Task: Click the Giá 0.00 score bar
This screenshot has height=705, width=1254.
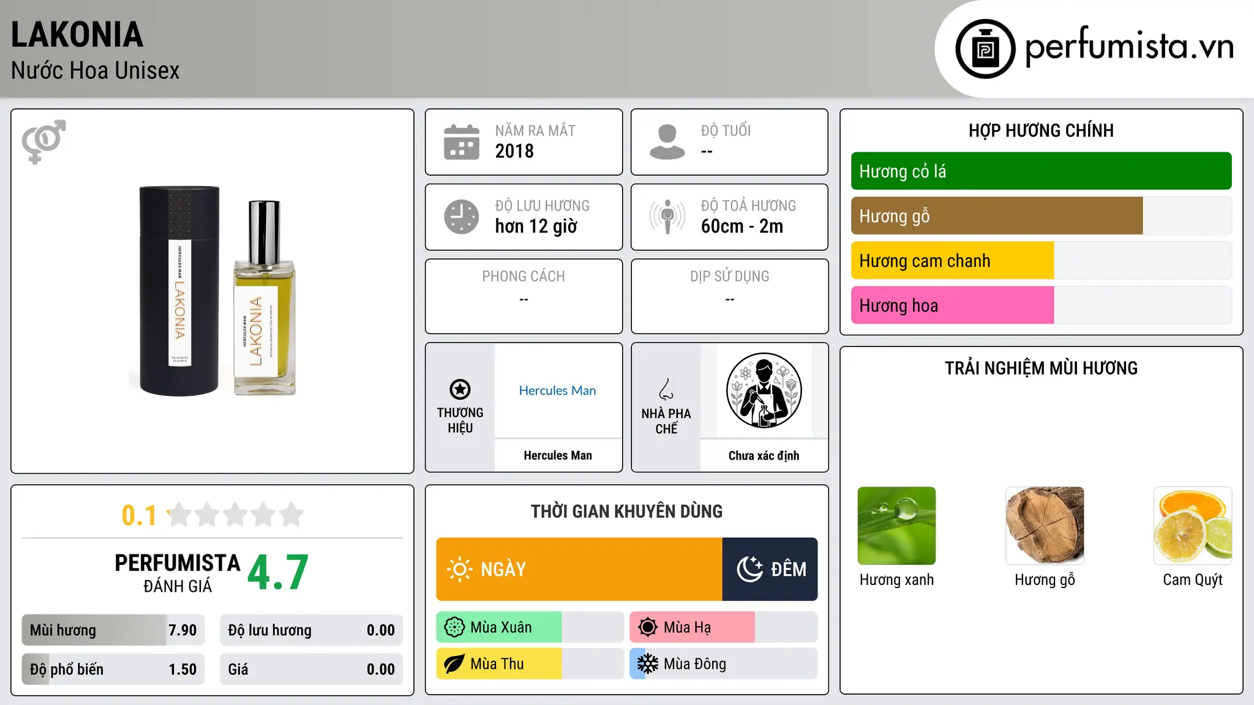Action: point(311,670)
